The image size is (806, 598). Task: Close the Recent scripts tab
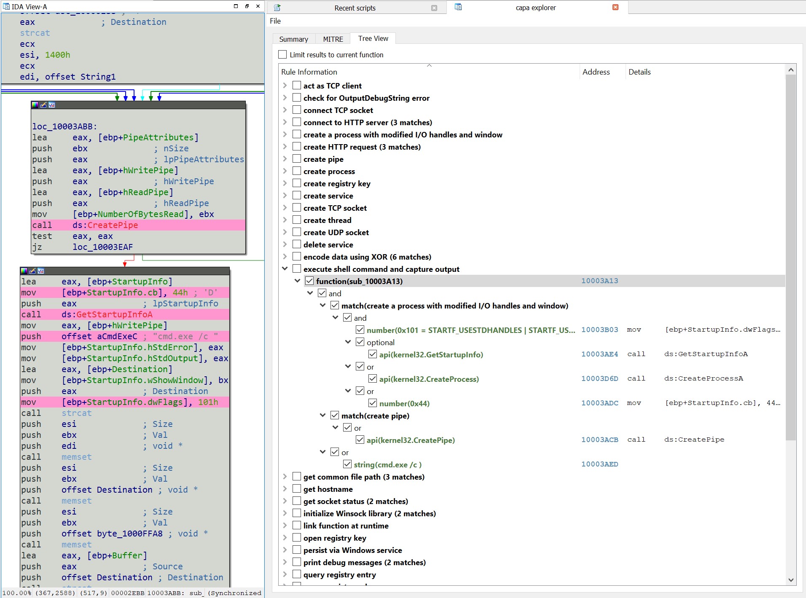point(434,8)
